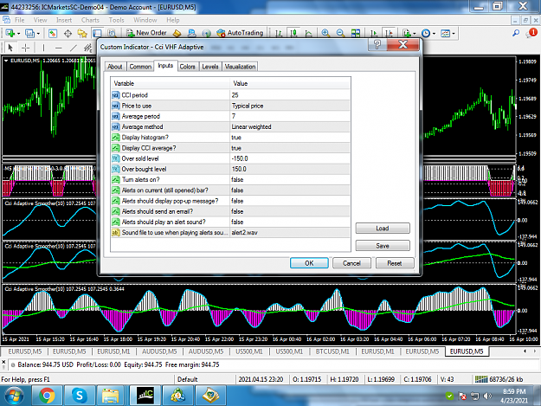Screen dimensions: 541x406
Task: Open the Window menu
Action: (x=145, y=20)
